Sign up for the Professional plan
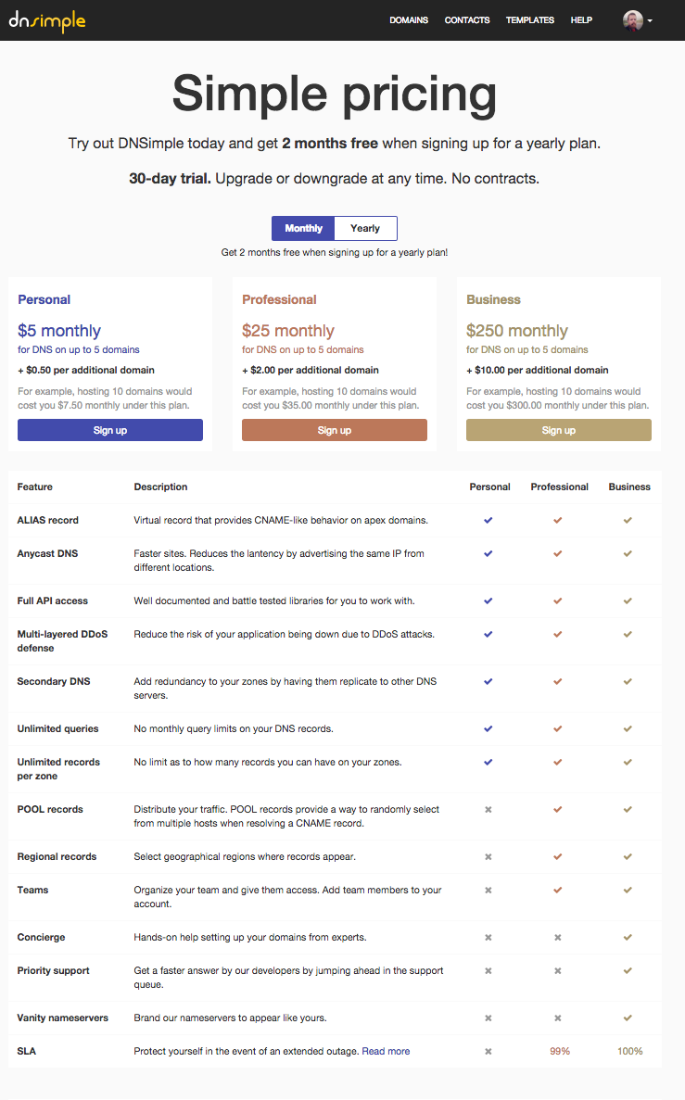 [334, 430]
